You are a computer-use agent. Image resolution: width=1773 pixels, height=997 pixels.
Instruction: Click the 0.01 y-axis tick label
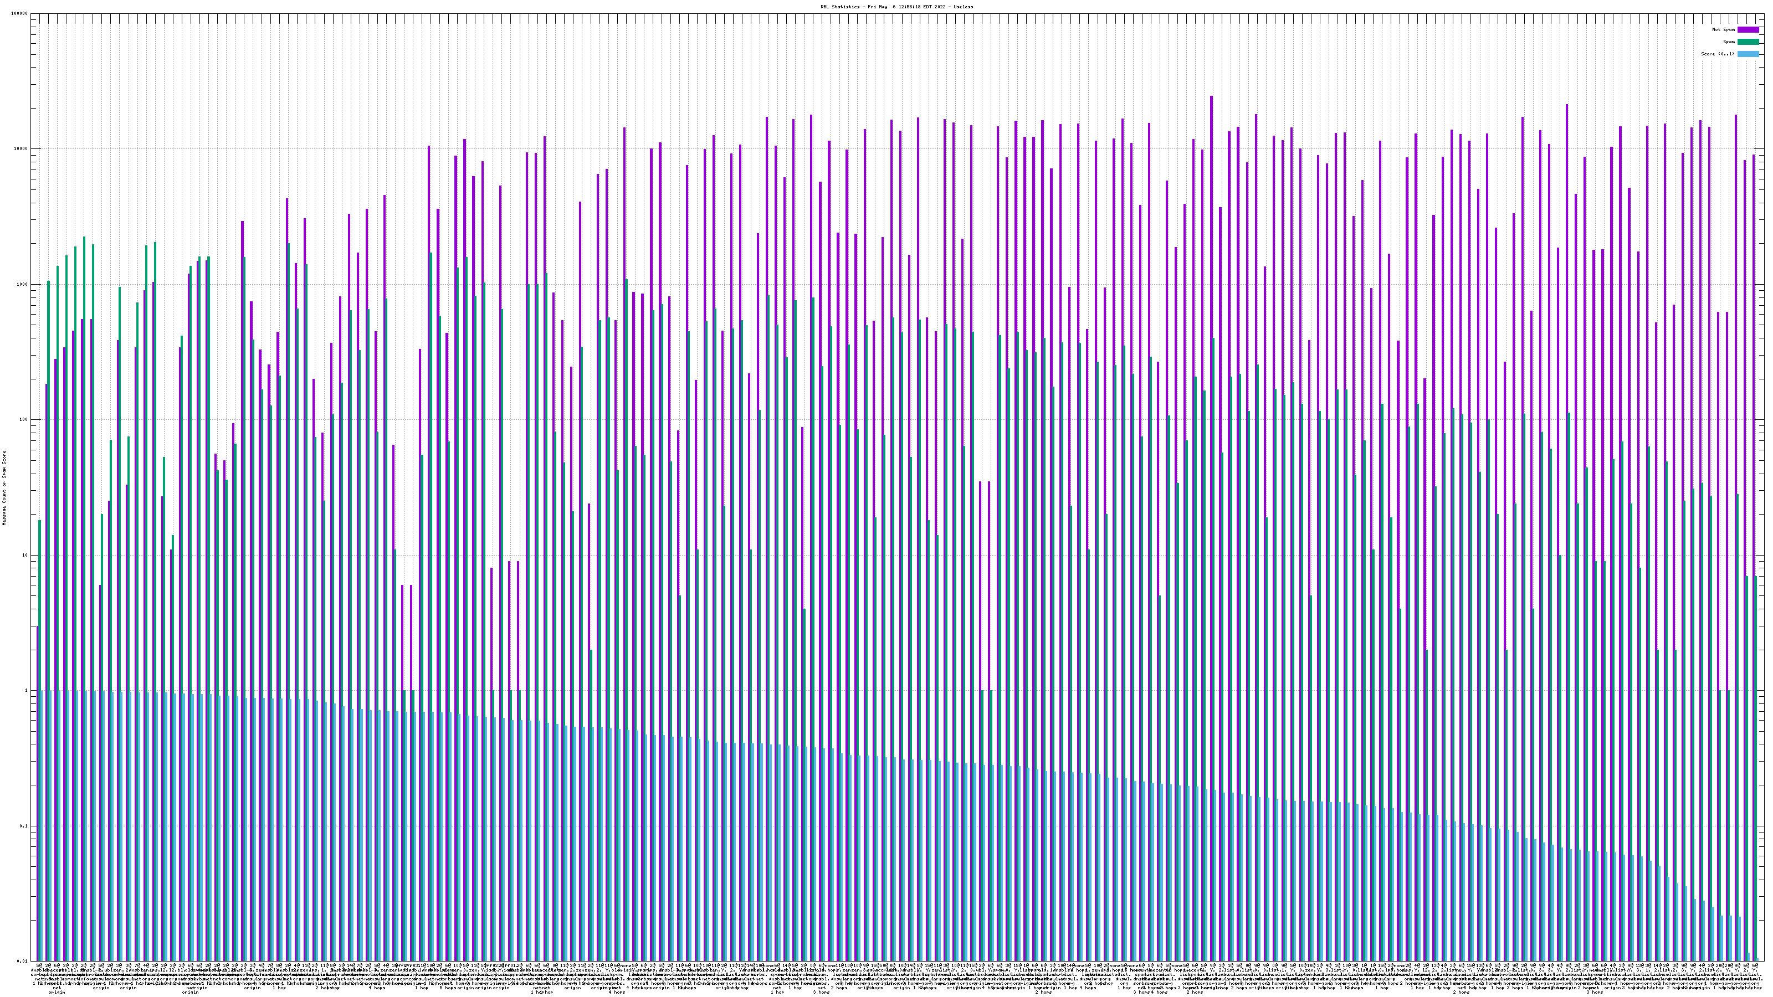(x=23, y=961)
